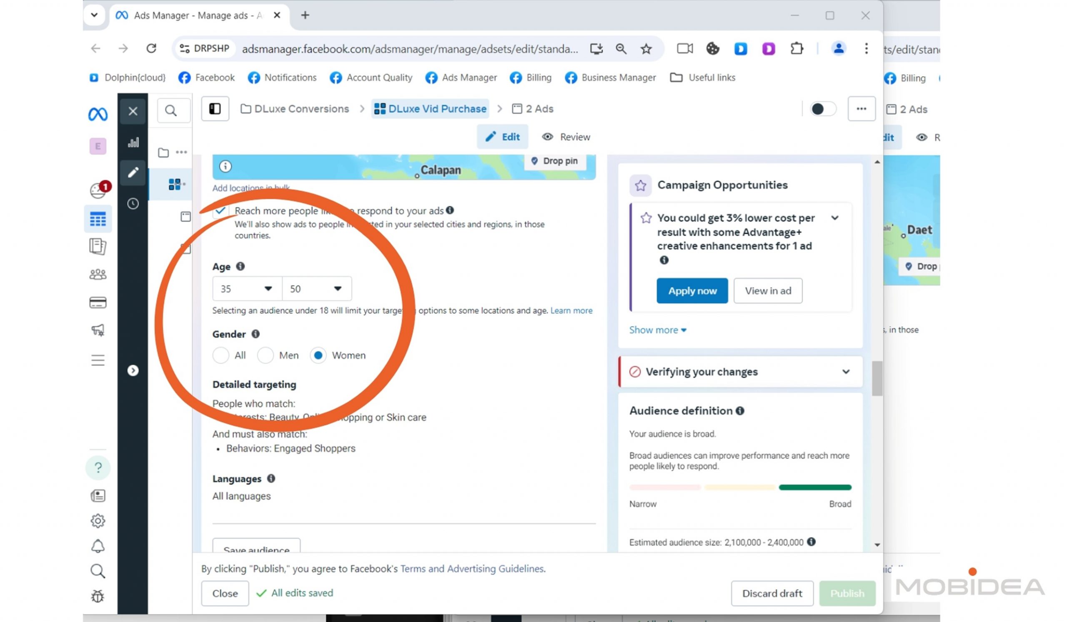Click the audience breadth meter bar
Viewport: 1067px width, 622px height.
click(x=741, y=487)
